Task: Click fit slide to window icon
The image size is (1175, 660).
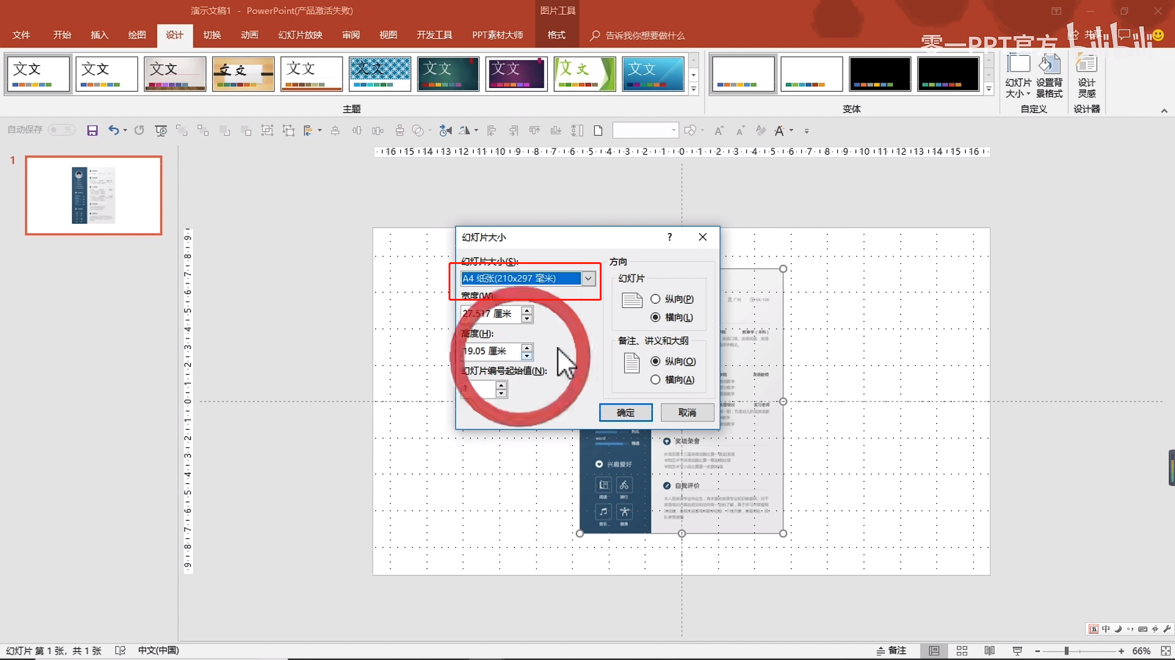Action: (1166, 651)
